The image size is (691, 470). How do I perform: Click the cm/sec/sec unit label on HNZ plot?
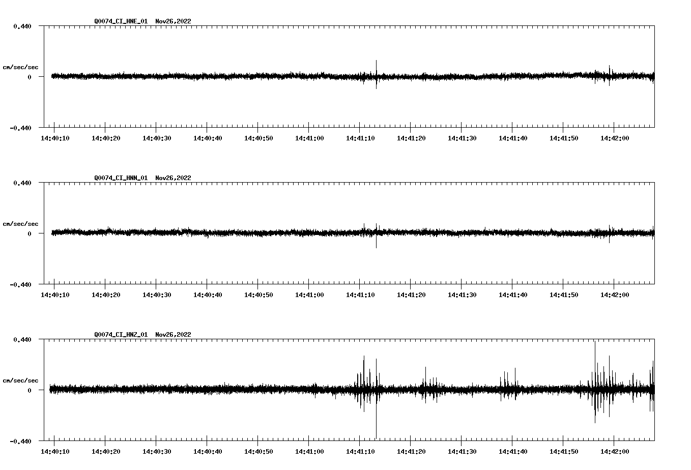(x=20, y=380)
